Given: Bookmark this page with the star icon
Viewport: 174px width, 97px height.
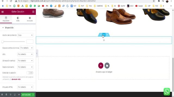Looking at the screenshot, I should point(154,1).
